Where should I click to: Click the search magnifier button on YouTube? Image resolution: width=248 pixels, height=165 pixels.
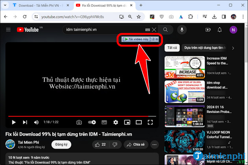(165, 30)
